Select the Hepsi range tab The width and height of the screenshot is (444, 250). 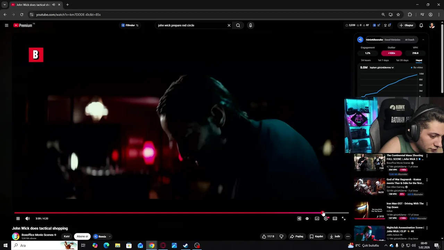pyautogui.click(x=419, y=60)
